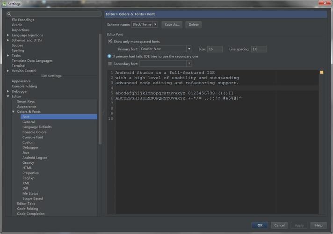Image resolution: width=333 pixels, height=234 pixels.
Task: Enable the Secondary font checkbox
Action: [110, 64]
